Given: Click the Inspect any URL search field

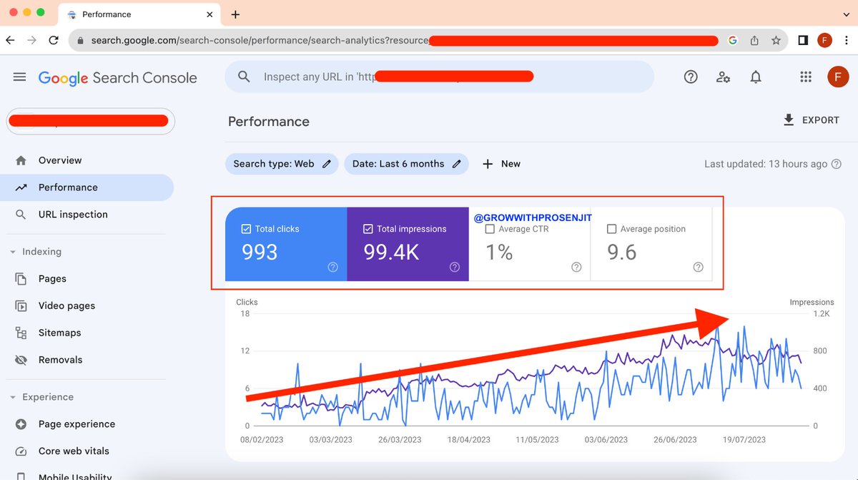Looking at the screenshot, I should [439, 77].
